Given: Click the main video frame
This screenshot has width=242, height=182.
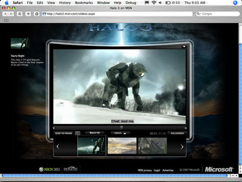Looking at the screenshot, I should [120, 86].
